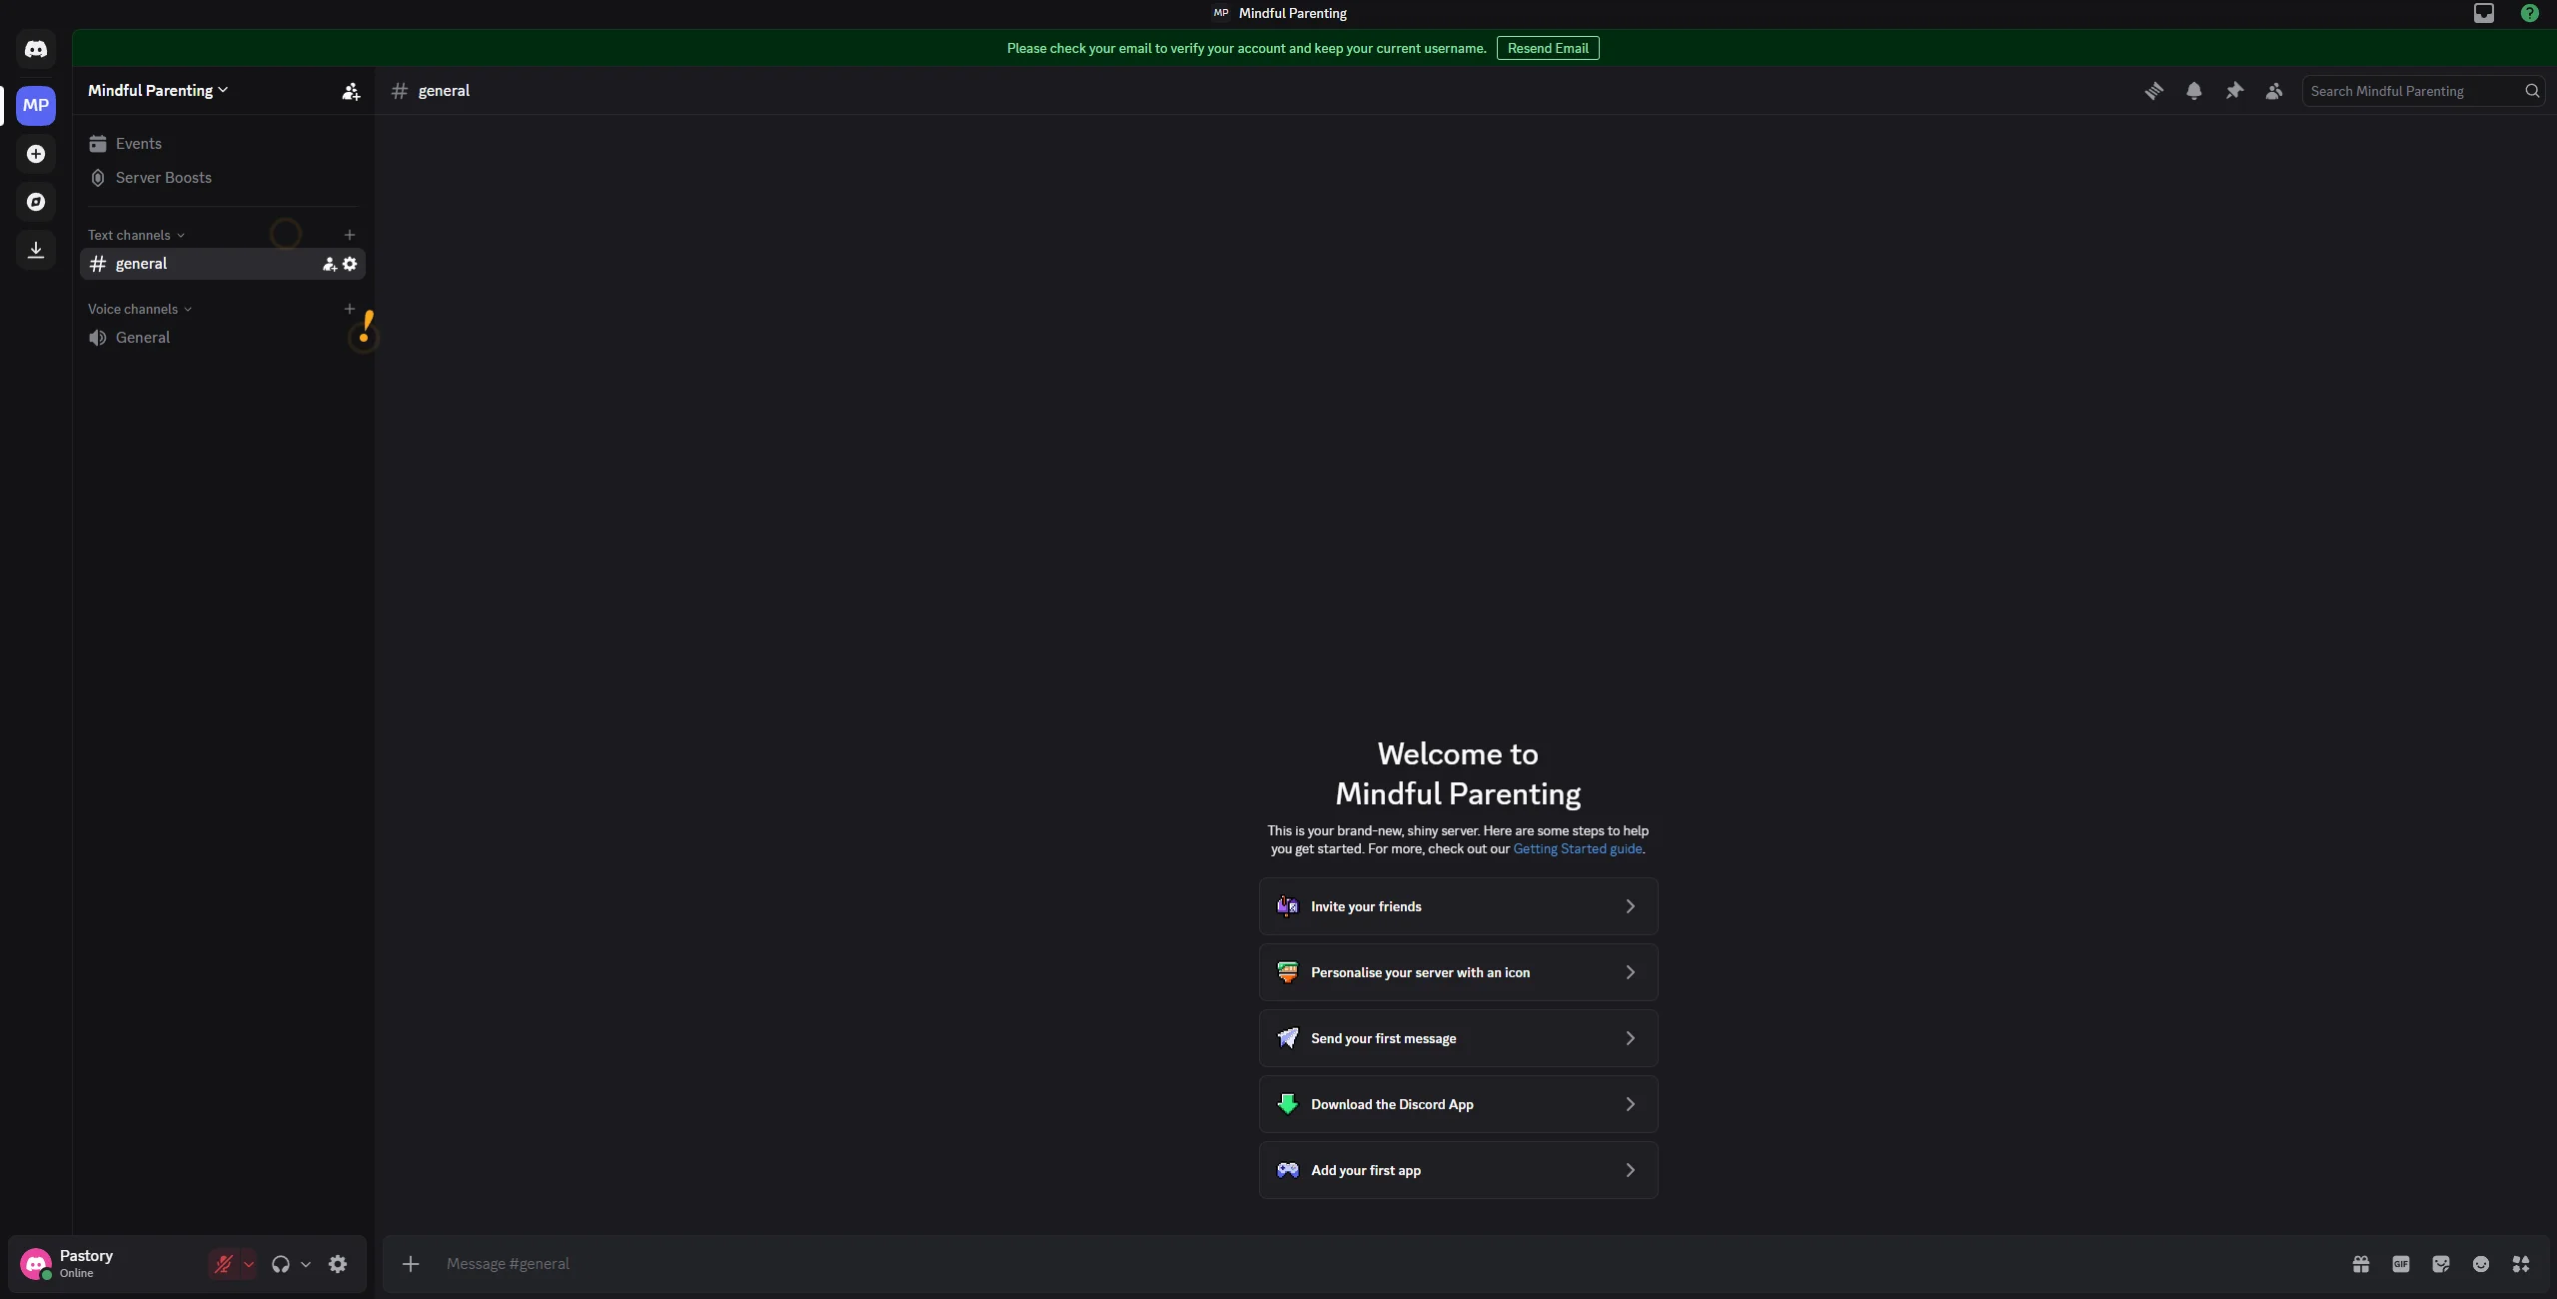Open the gift menu in message bar
Viewport: 2557px width, 1299px height.
[2361, 1263]
